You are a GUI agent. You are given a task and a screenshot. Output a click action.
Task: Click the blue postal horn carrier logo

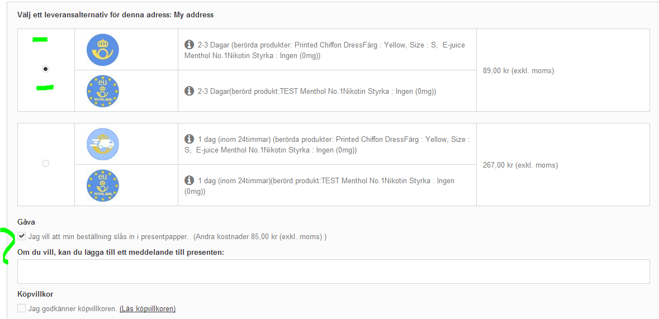click(x=103, y=50)
